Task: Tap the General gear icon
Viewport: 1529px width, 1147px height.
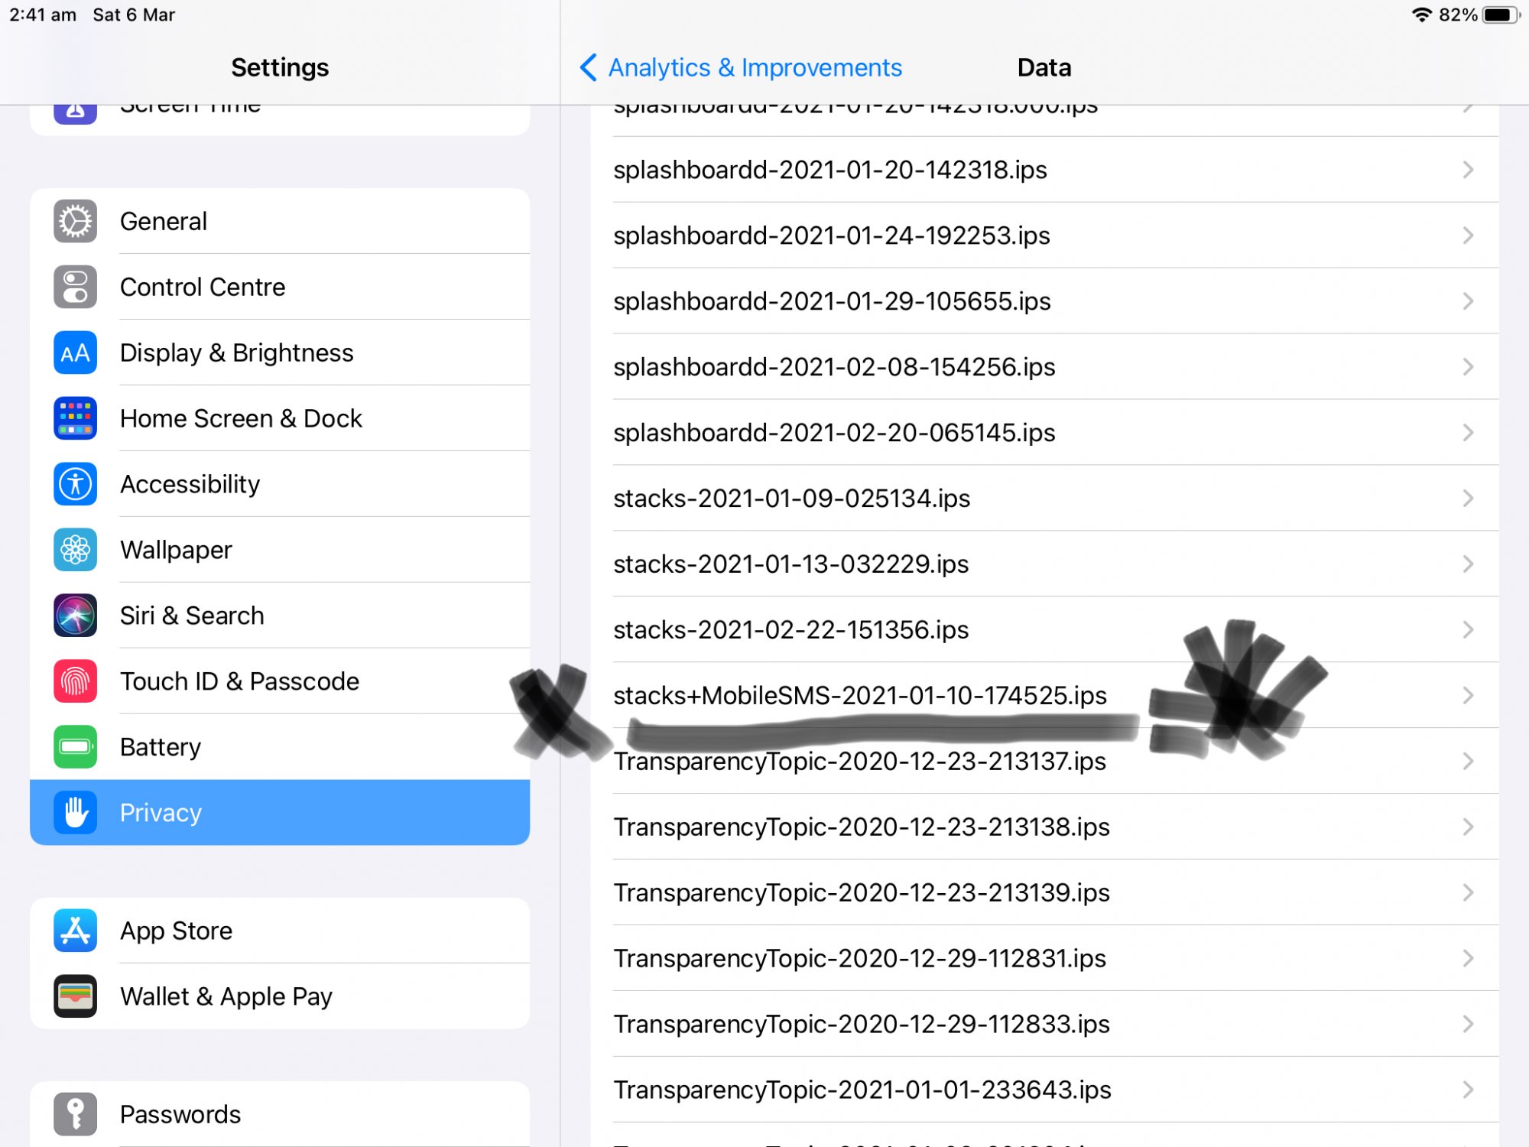Action: click(x=75, y=222)
